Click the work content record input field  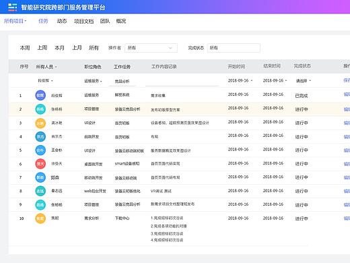(182, 82)
